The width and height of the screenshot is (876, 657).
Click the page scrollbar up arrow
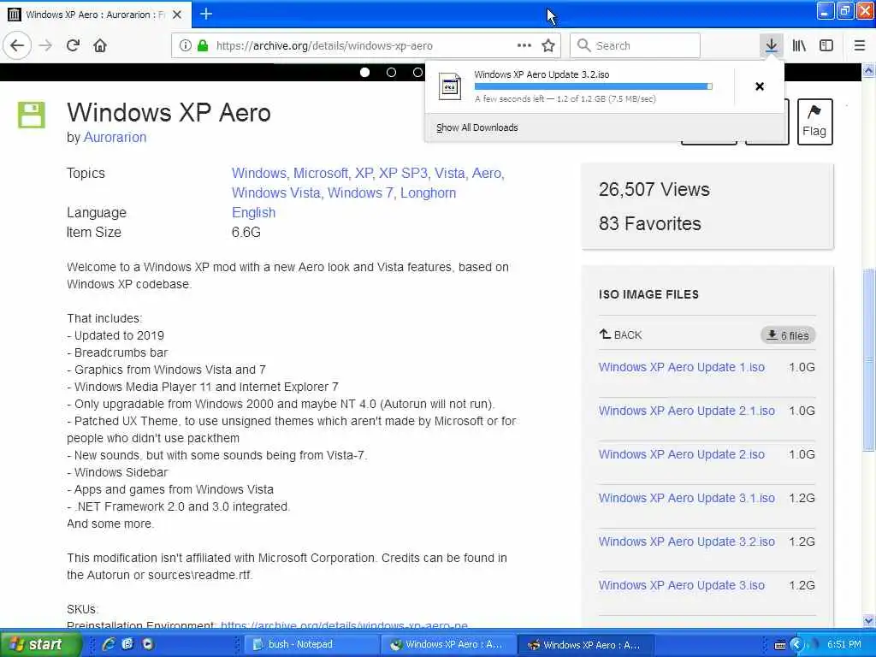869,71
